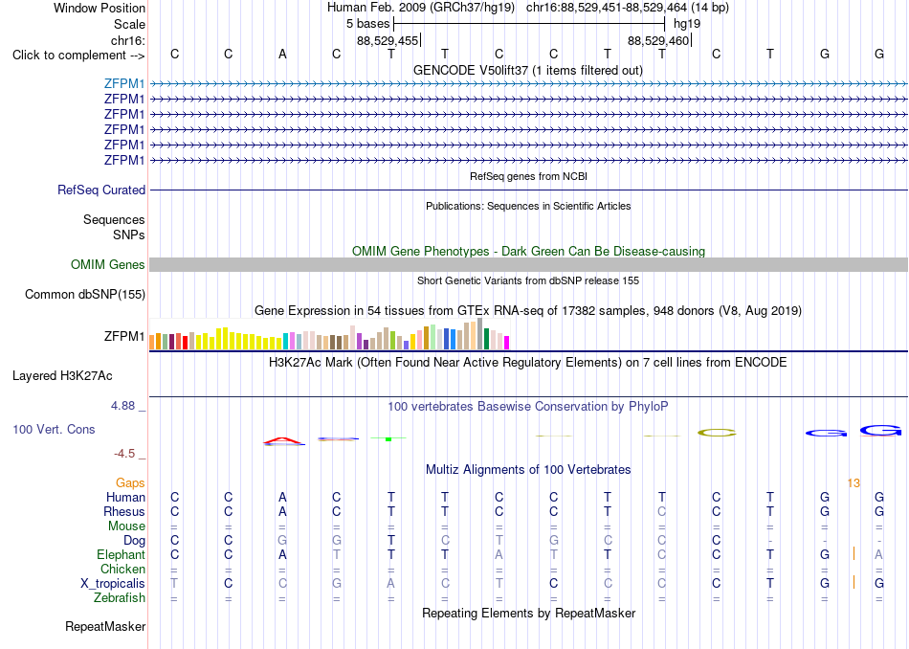Click the tallest gray bar in GTEx chart
The height and width of the screenshot is (649, 909).
[x=480, y=333]
